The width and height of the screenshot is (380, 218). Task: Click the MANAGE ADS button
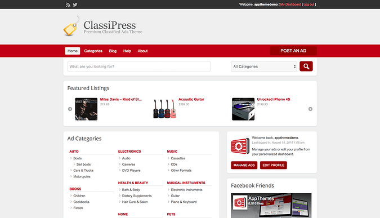pyautogui.click(x=244, y=165)
